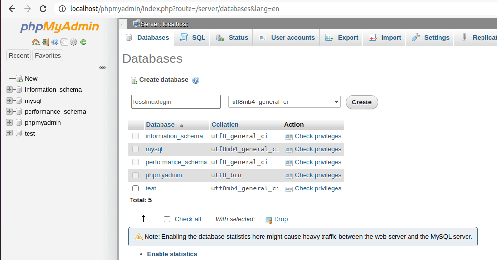
Task: Open the Settings tab
Action: coord(430,37)
